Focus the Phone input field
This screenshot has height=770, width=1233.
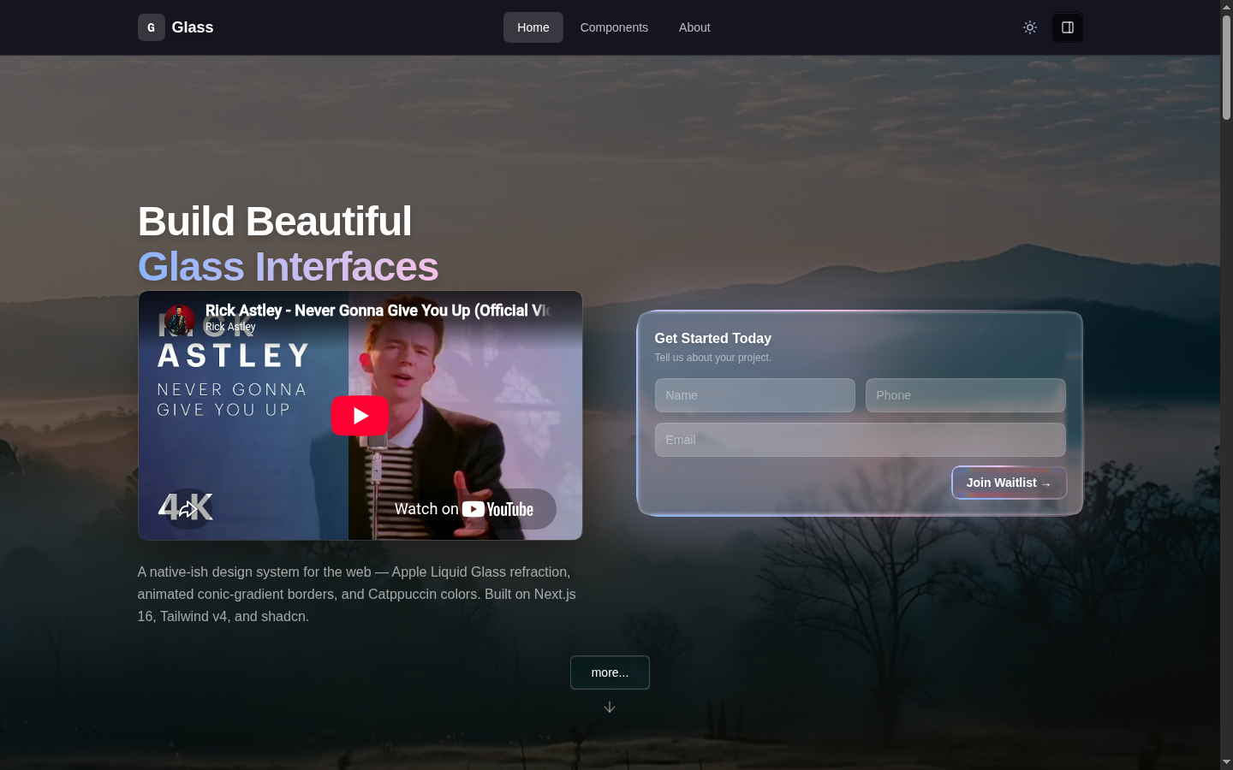[966, 395]
